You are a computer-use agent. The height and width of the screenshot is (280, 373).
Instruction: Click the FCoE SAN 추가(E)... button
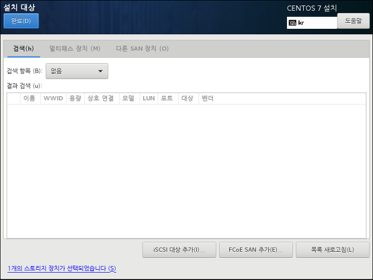point(256,250)
